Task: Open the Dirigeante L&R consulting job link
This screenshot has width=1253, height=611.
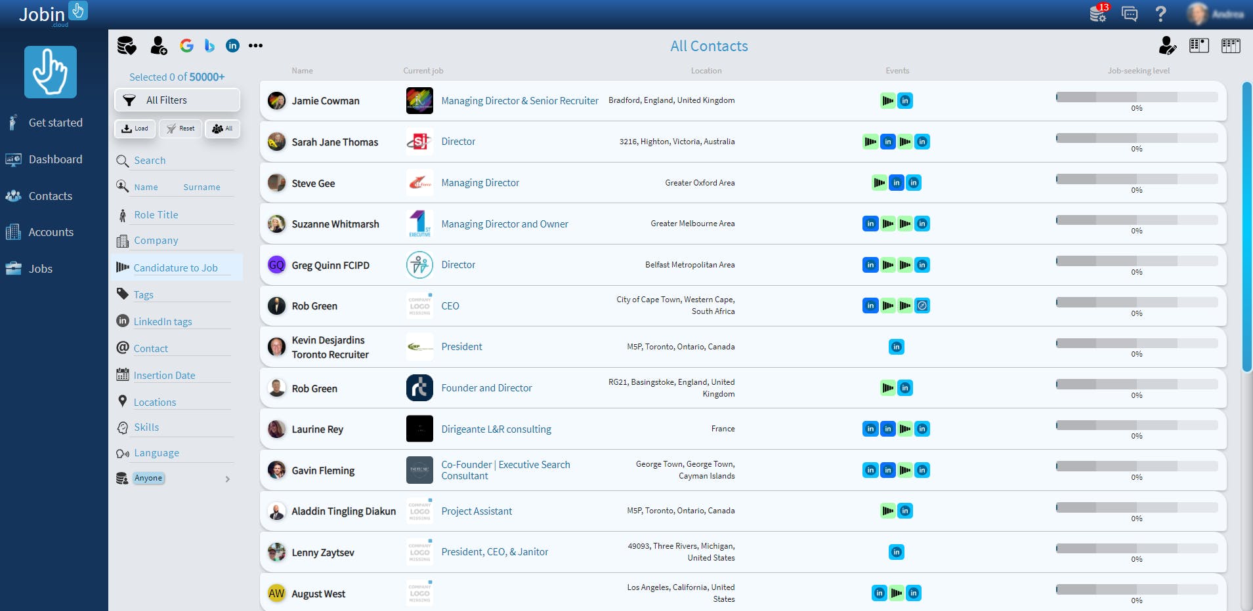Action: point(496,429)
